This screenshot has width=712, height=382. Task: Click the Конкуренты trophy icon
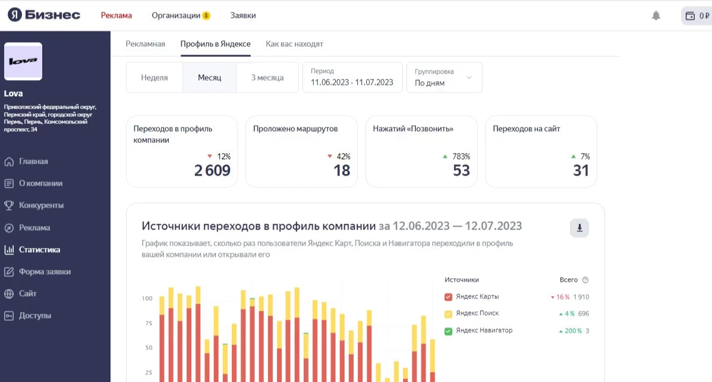pyautogui.click(x=9, y=206)
